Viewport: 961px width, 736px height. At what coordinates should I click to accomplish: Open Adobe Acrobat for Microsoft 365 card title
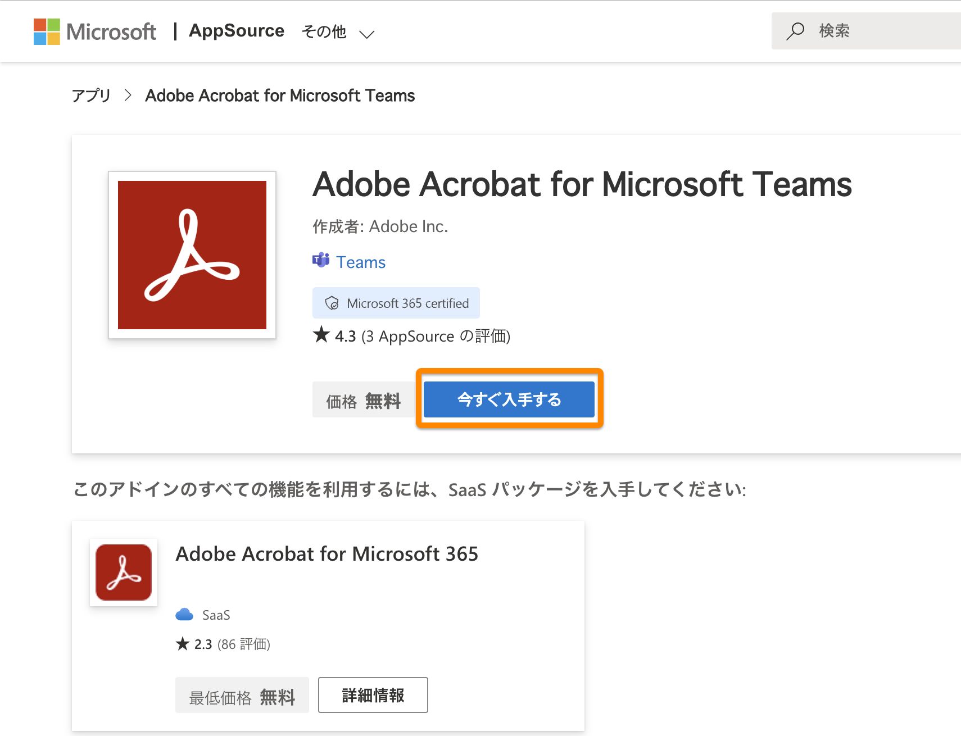(x=327, y=554)
